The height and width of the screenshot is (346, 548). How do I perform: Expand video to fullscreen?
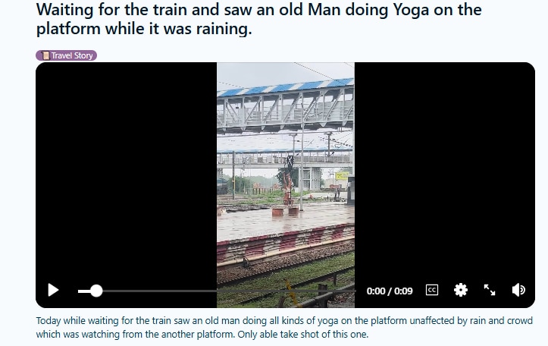pyautogui.click(x=490, y=290)
